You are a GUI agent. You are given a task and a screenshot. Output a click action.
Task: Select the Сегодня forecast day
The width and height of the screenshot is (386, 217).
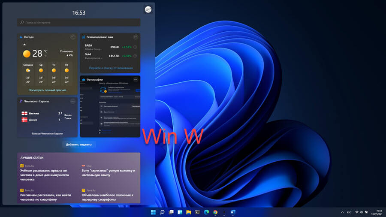click(x=28, y=73)
